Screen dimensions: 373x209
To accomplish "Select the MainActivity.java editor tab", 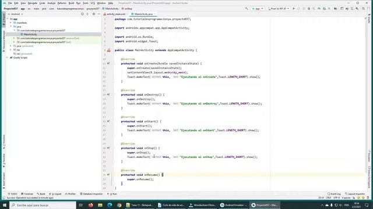I will [x=143, y=14].
